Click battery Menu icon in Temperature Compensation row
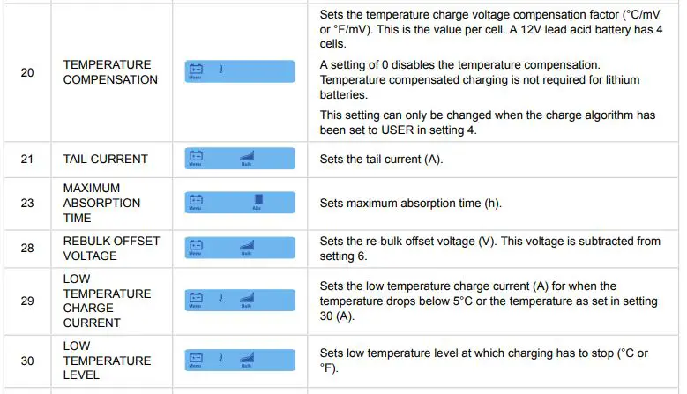 pos(196,69)
